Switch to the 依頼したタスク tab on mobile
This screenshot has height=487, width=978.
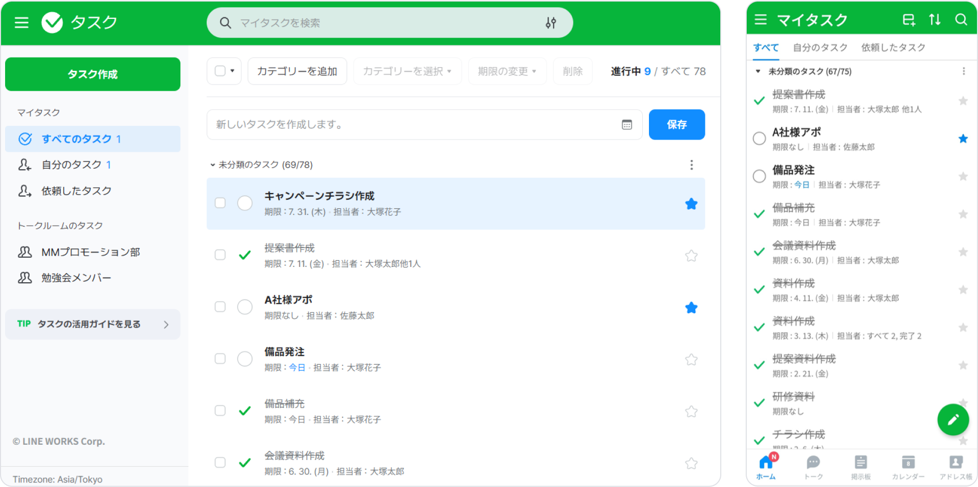893,47
